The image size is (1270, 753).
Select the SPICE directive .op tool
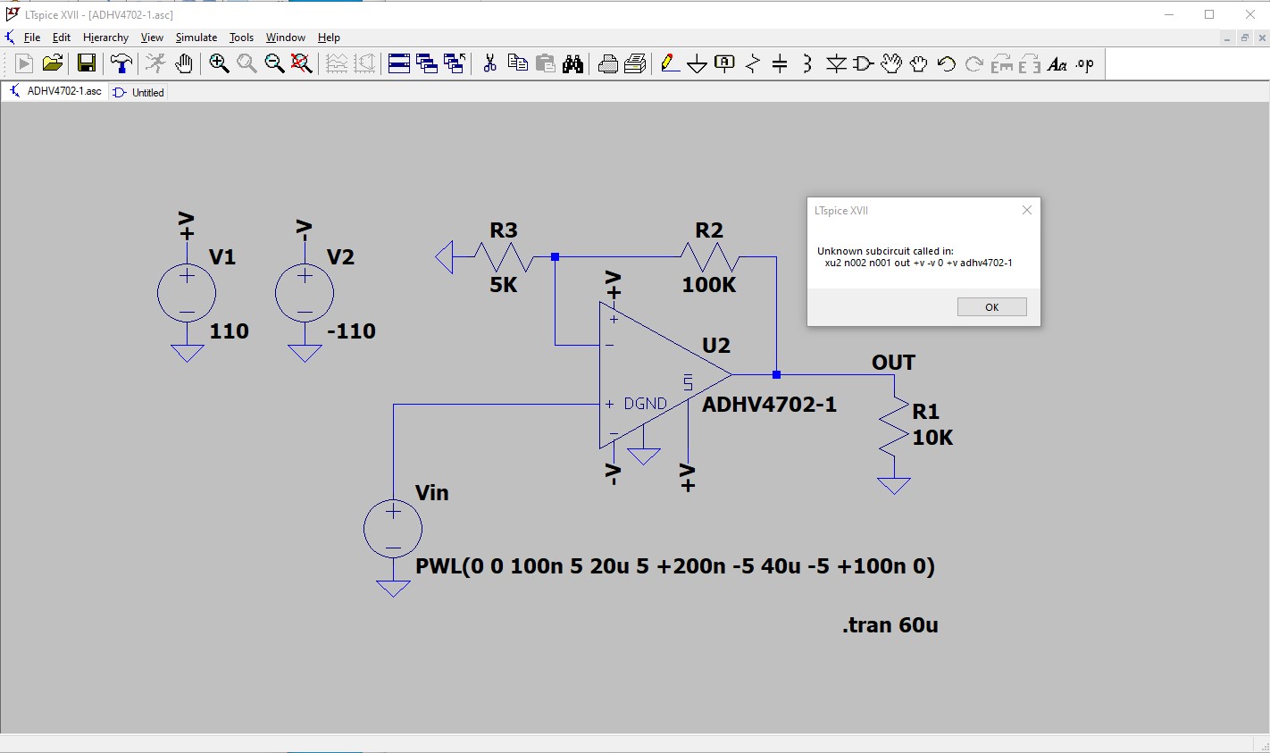(x=1085, y=63)
